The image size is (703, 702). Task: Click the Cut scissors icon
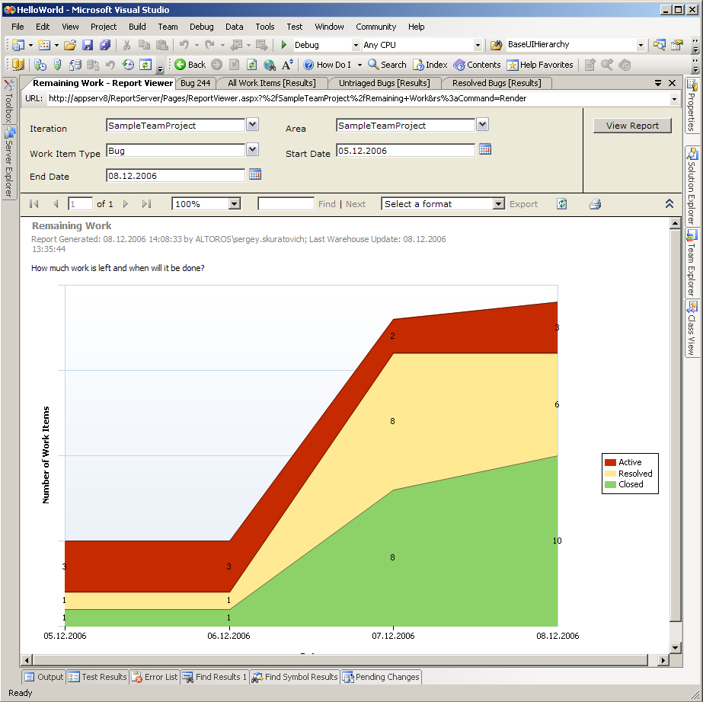pos(127,45)
